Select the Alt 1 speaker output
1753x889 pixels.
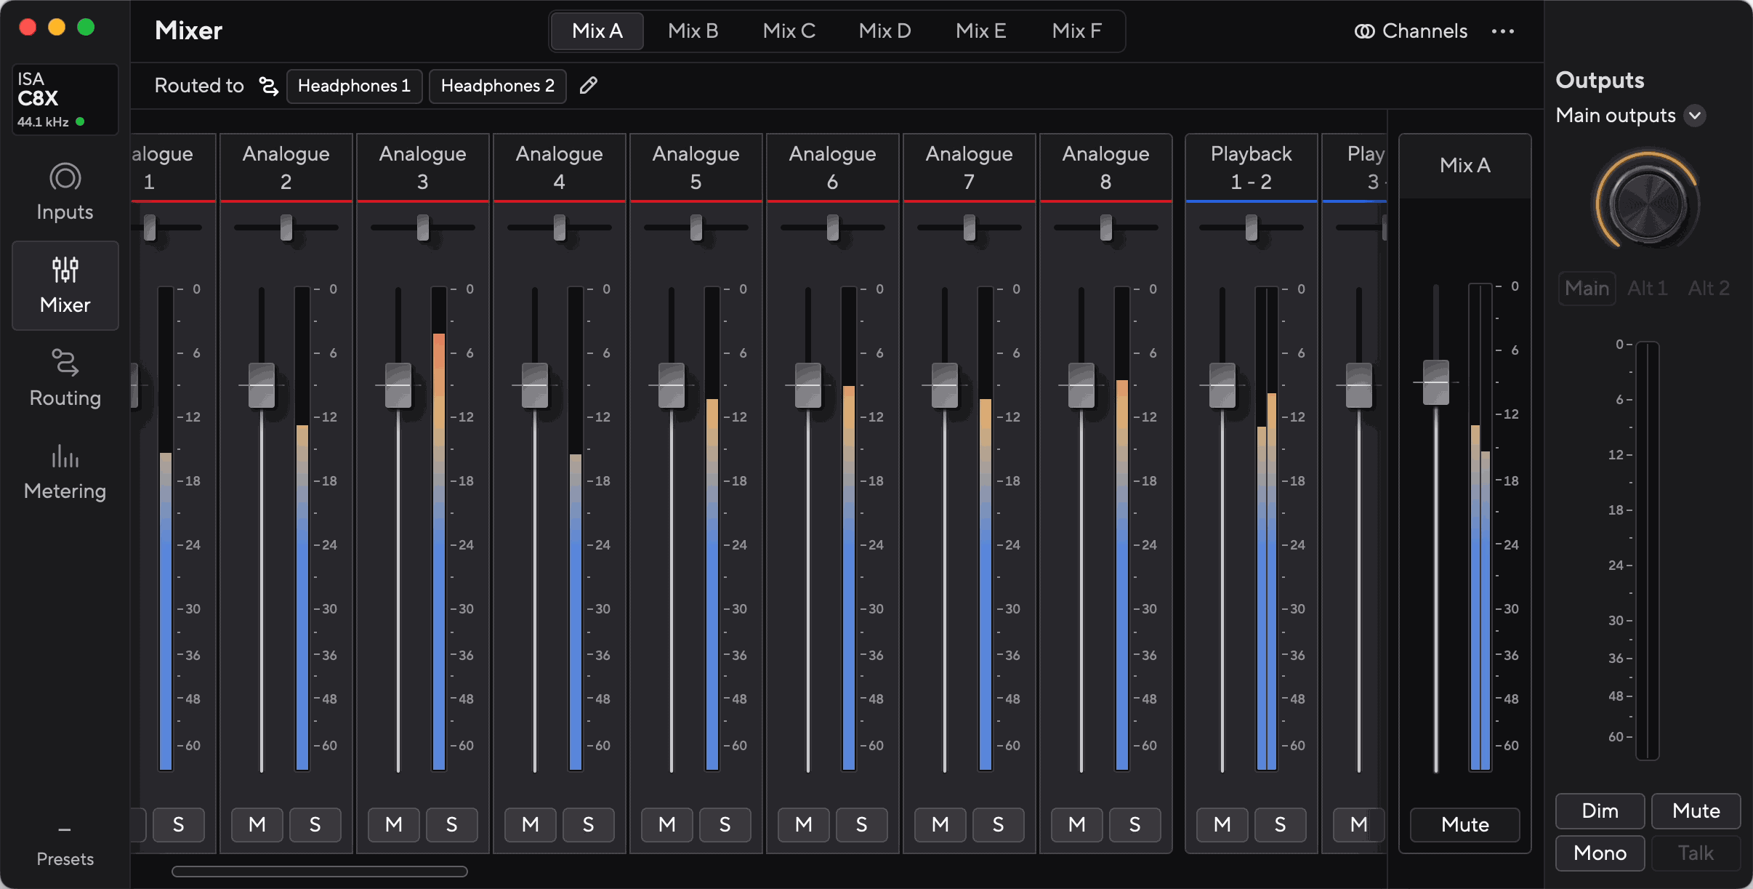click(1648, 289)
